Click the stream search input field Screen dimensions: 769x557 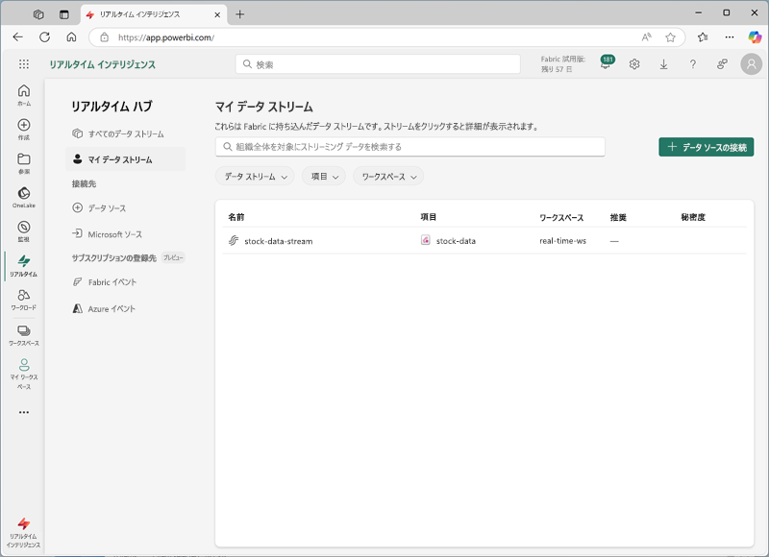click(410, 147)
